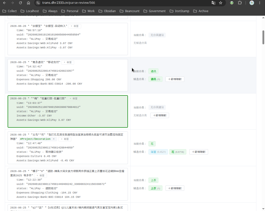
Task: Open the Beancount bookmarks folder
Action: coord(130,11)
